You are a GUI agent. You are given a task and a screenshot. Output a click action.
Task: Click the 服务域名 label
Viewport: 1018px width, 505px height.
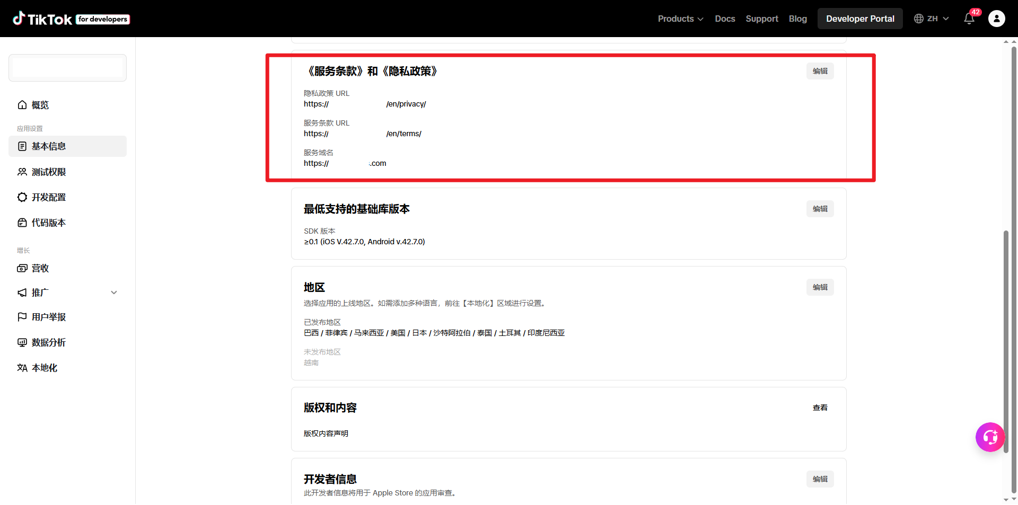coord(319,153)
